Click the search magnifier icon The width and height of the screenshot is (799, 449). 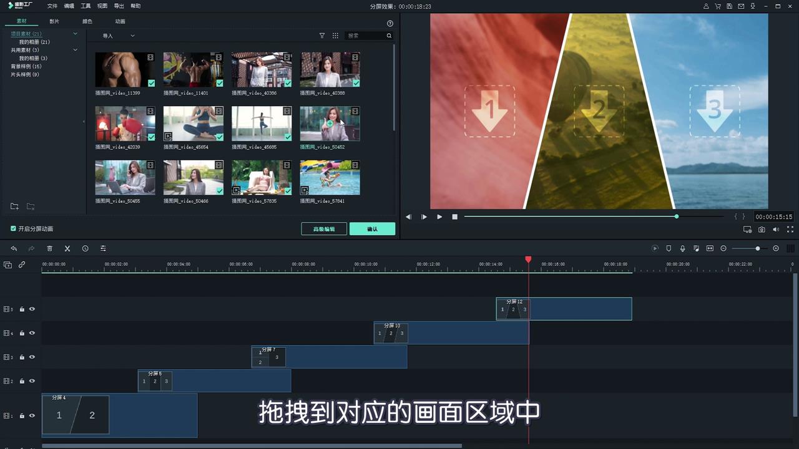pos(389,36)
